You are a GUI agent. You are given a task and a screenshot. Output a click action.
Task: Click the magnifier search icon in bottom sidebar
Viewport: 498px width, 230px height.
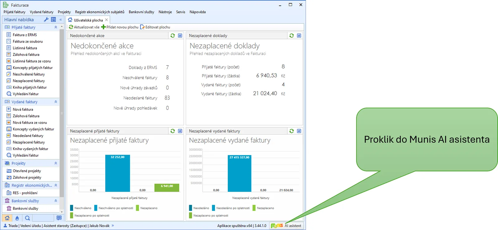27,218
